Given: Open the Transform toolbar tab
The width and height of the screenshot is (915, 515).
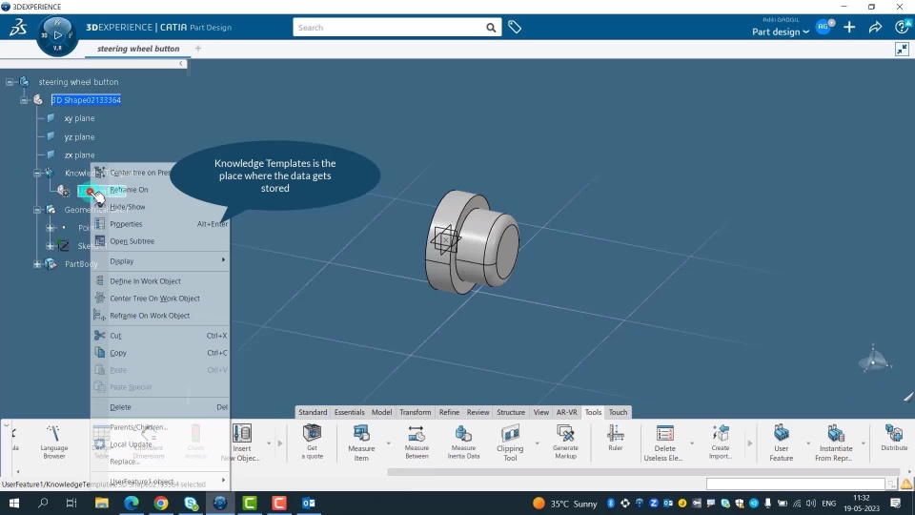Looking at the screenshot, I should tap(415, 412).
